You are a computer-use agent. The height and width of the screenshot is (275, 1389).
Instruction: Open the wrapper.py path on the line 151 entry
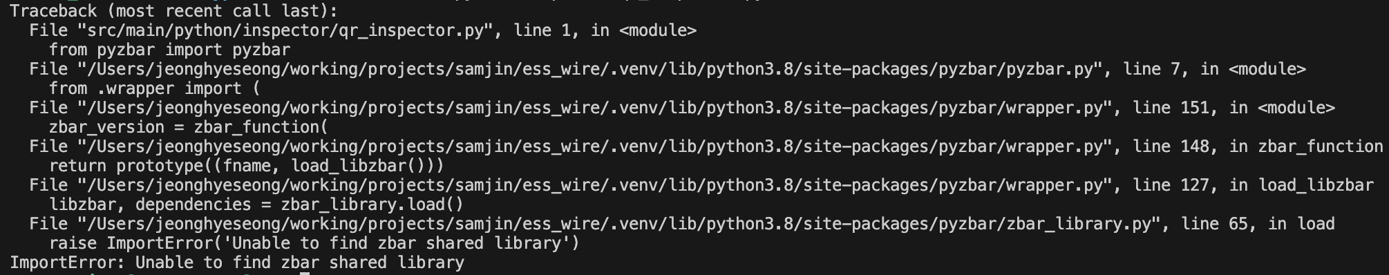pos(594,108)
